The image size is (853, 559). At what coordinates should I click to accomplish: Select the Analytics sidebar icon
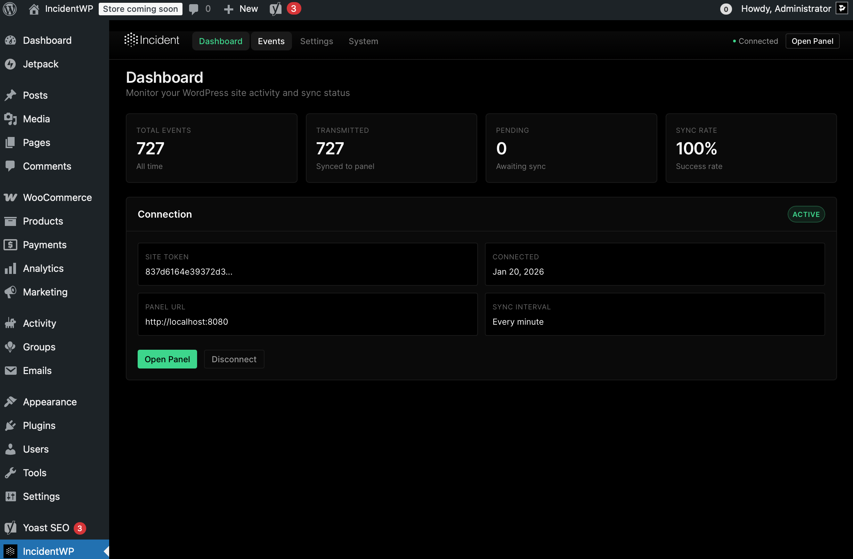10,268
